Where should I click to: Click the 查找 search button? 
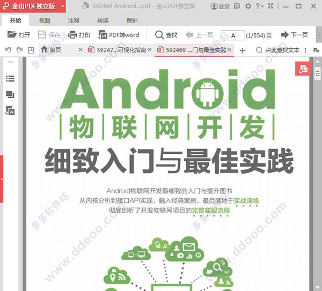(166, 35)
